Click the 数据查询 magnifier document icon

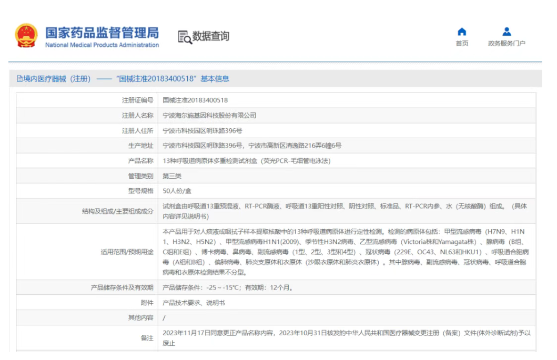[x=184, y=37]
